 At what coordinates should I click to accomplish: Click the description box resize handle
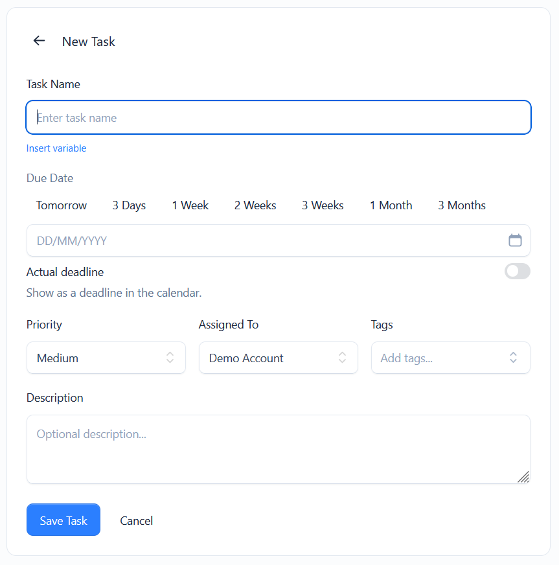tap(523, 477)
